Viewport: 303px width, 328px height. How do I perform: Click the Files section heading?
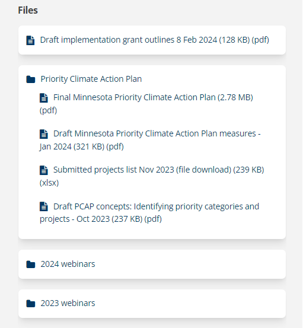[28, 10]
